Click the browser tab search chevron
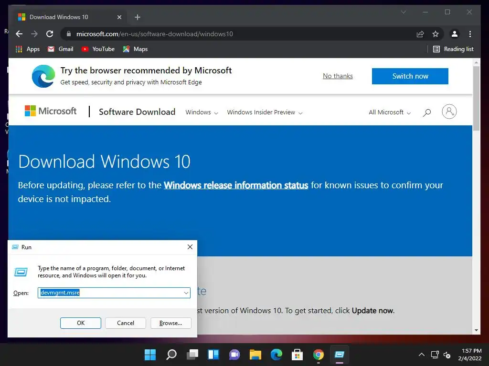Viewport: 489px width, 366px height. coord(403,12)
